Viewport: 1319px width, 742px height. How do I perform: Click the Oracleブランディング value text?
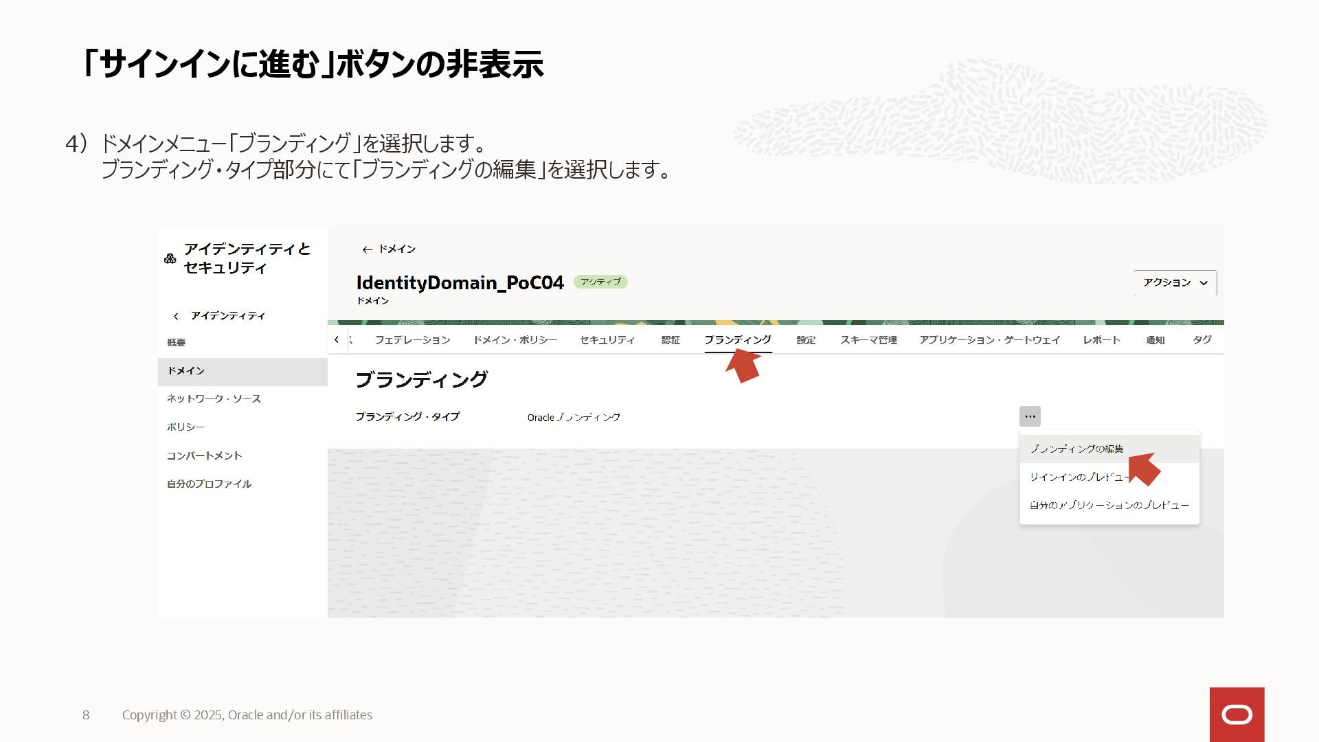click(574, 417)
